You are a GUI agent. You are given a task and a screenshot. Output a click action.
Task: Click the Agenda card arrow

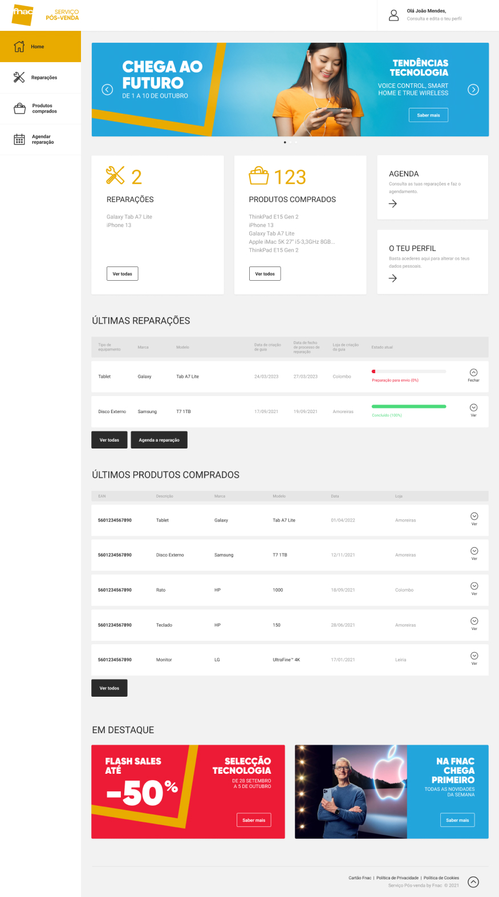tap(393, 204)
